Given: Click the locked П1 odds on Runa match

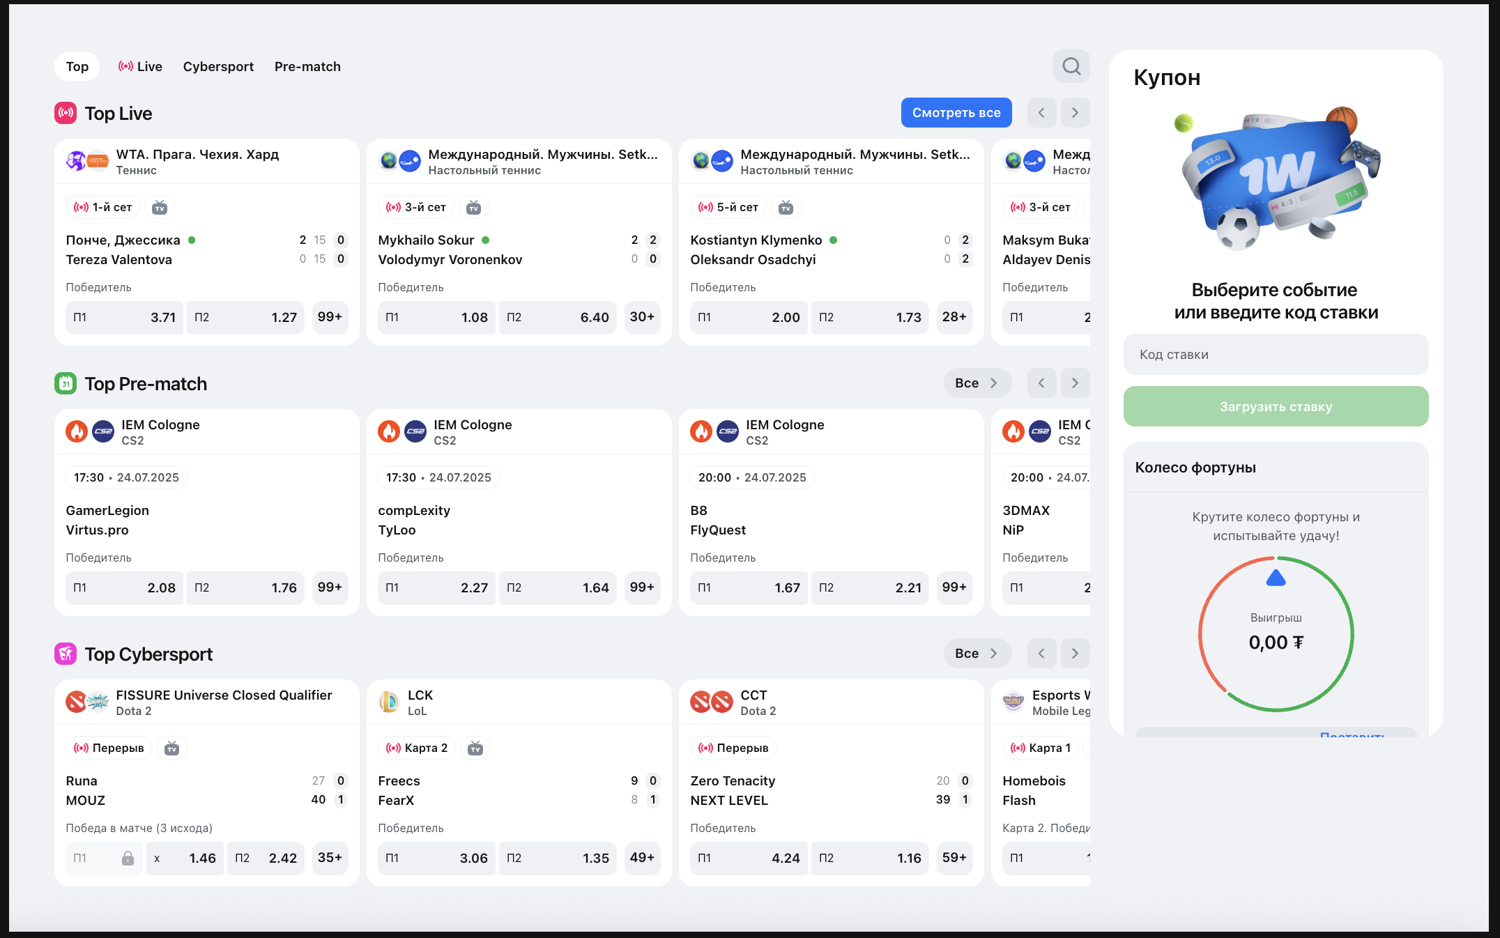Looking at the screenshot, I should tap(104, 858).
